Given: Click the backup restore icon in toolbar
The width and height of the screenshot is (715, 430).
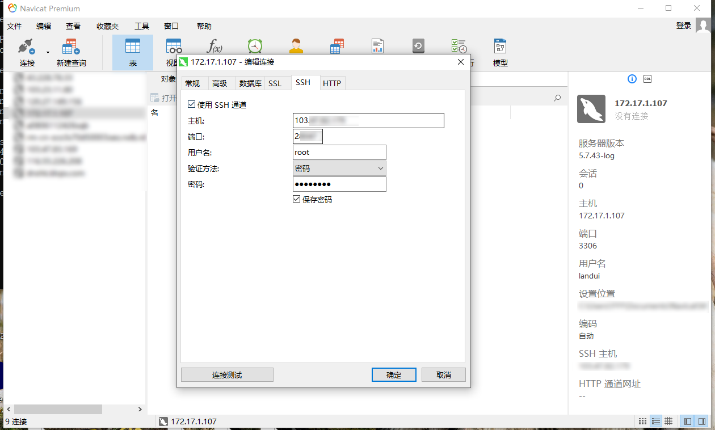Looking at the screenshot, I should pyautogui.click(x=418, y=47).
